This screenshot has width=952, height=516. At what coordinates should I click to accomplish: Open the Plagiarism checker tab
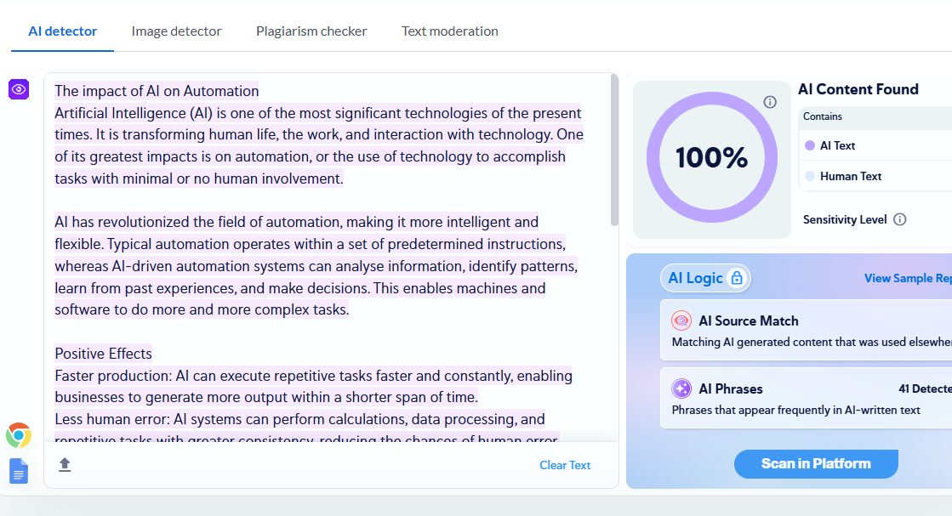[x=311, y=31]
